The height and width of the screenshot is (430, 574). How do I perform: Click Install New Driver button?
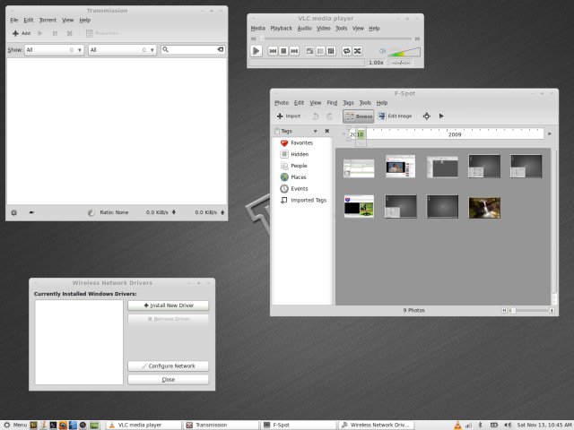tap(168, 305)
